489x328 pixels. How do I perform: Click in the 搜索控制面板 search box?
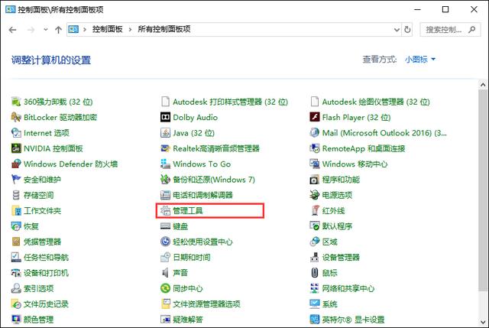[450, 30]
